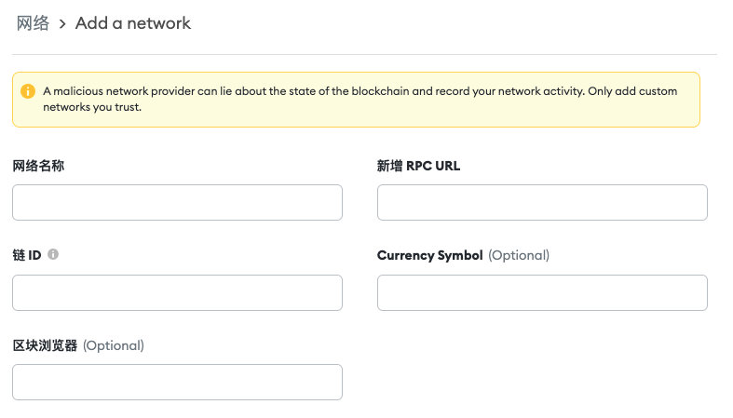733x418 pixels.
Task: Click the divider line below the breadcrumb
Action: pos(364,54)
